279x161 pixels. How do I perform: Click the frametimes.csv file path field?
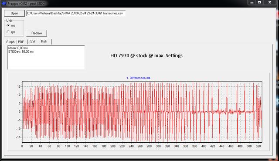pos(76,13)
